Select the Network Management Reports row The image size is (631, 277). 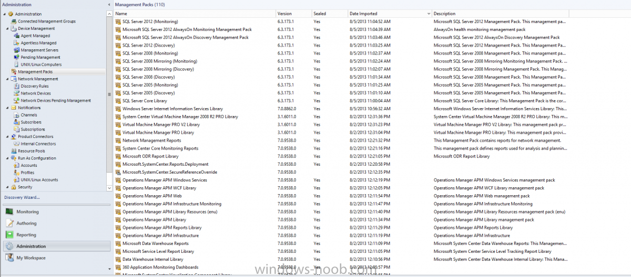[x=341, y=140]
